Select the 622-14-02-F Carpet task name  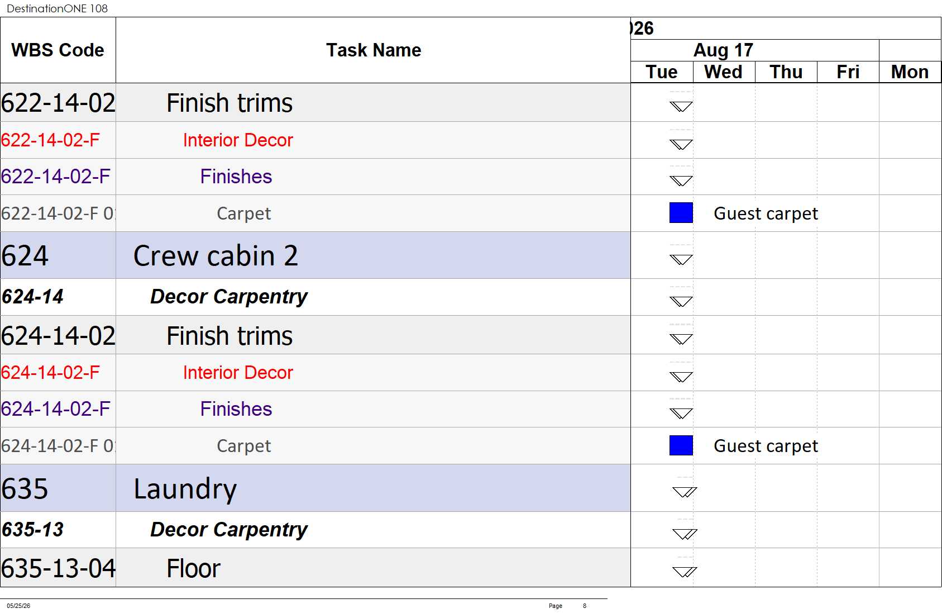[243, 213]
